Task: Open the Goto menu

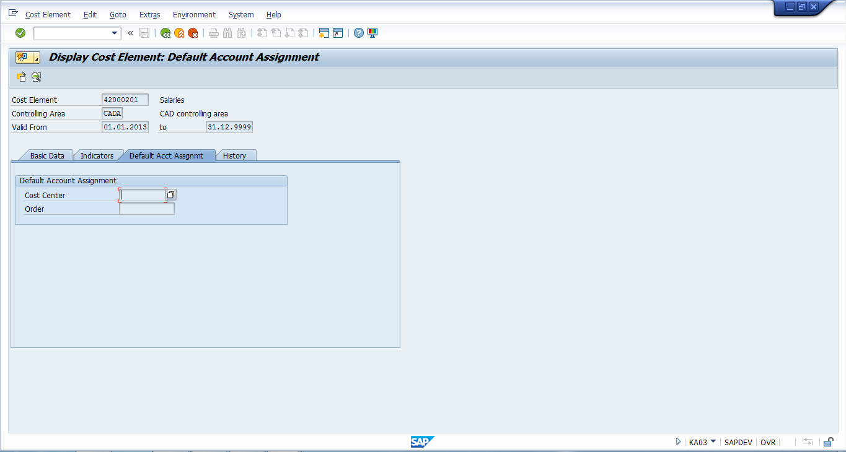Action: click(118, 14)
